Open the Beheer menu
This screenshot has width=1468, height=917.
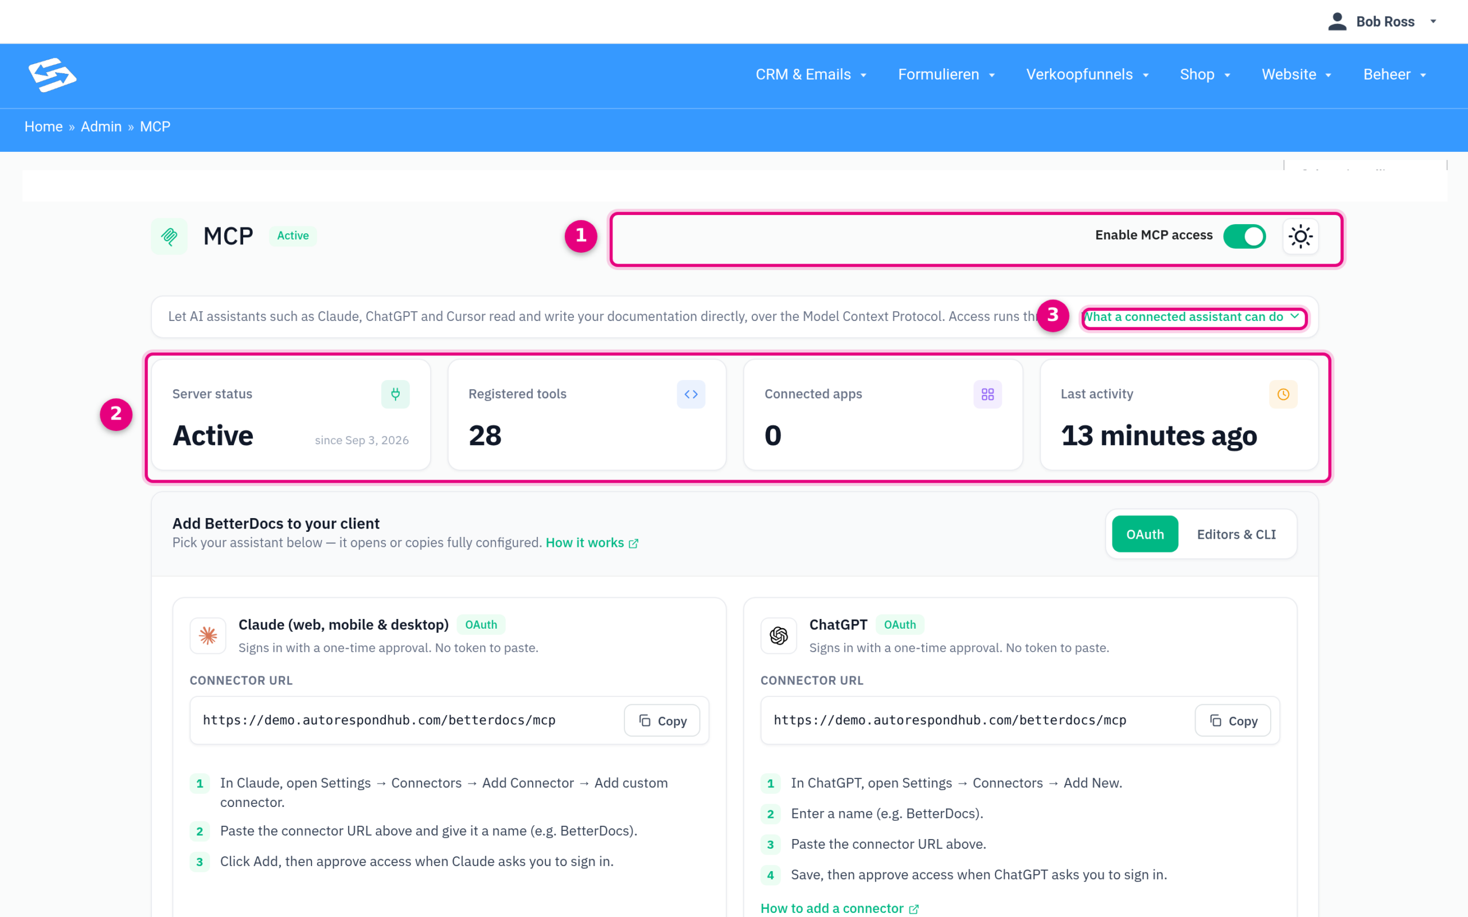coord(1394,75)
